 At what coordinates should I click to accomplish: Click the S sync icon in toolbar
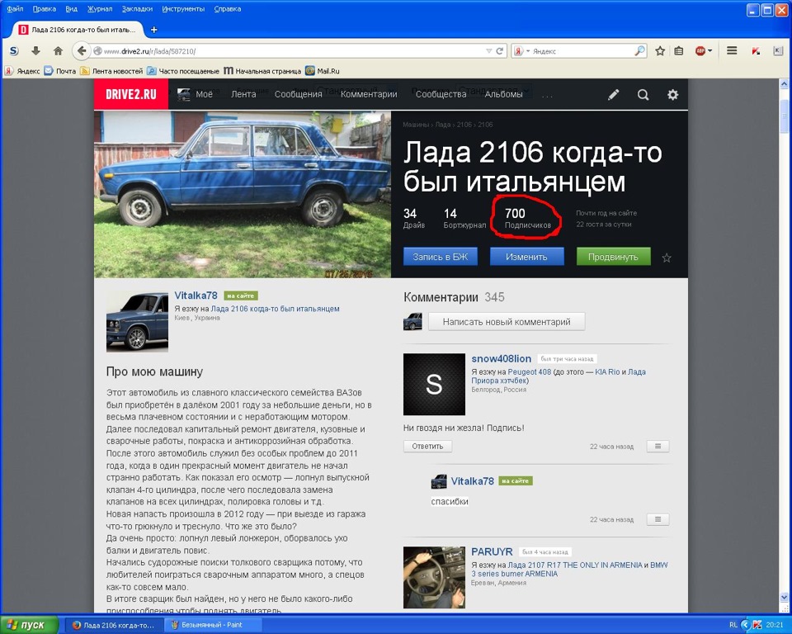tap(14, 51)
